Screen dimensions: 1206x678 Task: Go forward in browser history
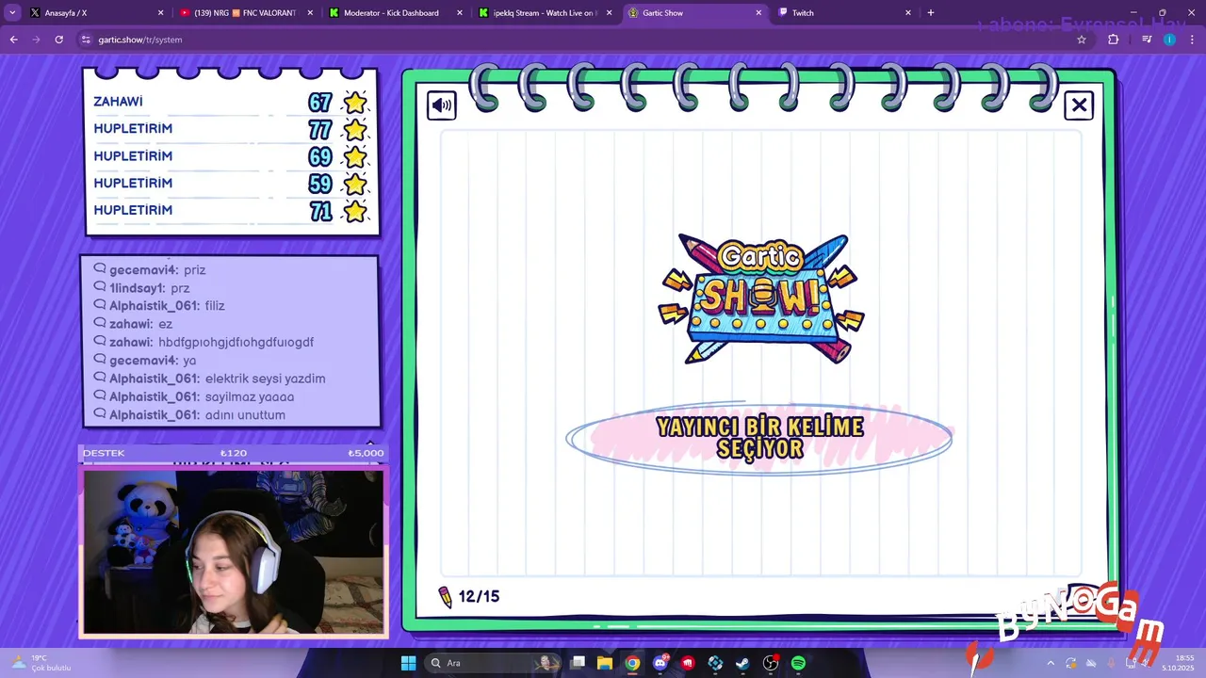pos(36,40)
